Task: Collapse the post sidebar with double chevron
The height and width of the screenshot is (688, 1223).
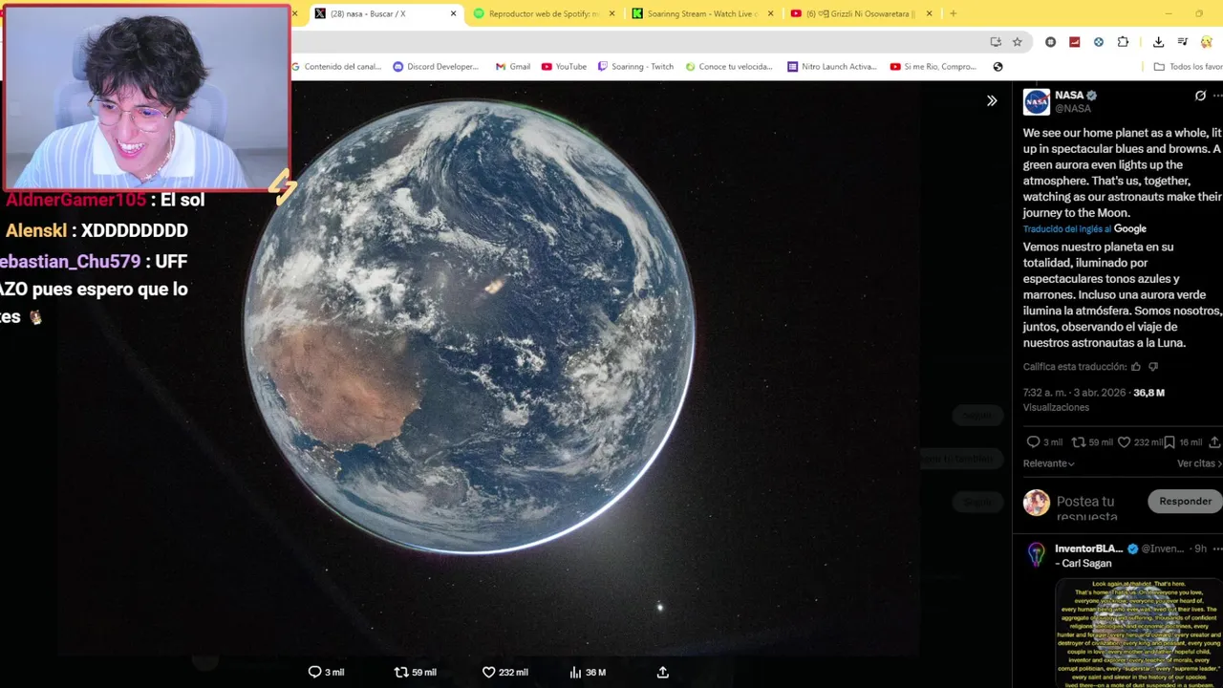Action: coord(992,100)
